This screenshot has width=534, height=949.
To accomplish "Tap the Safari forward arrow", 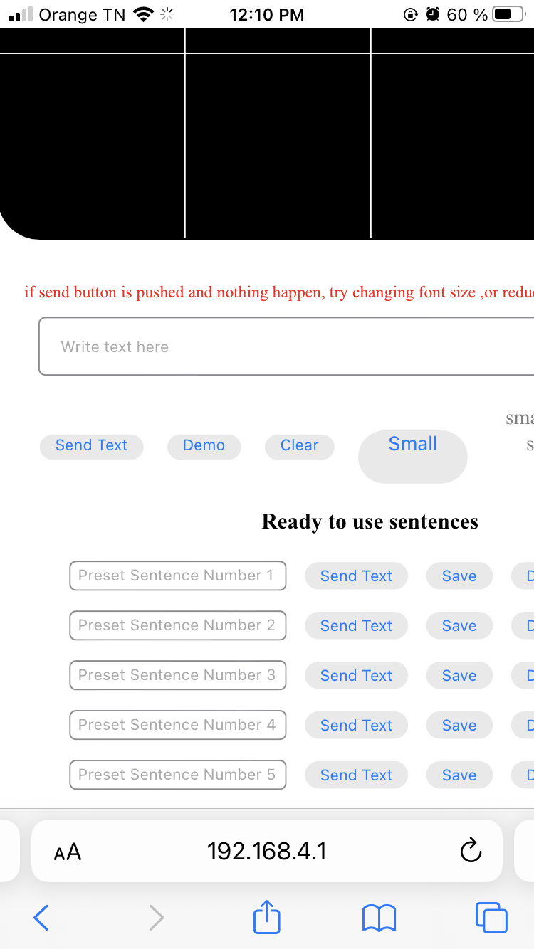I will (x=157, y=918).
